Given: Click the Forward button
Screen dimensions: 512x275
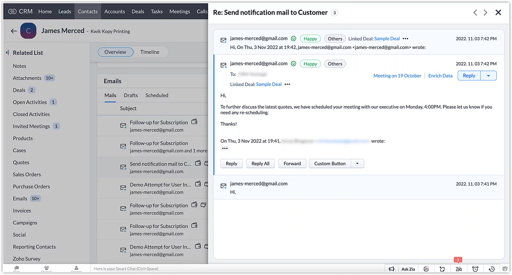Looking at the screenshot, I should point(292,164).
